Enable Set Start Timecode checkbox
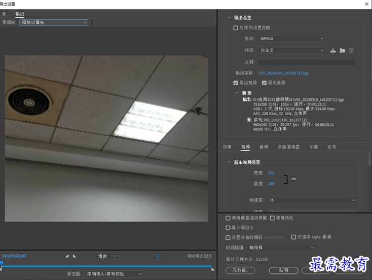372x280 pixels. tap(228, 237)
